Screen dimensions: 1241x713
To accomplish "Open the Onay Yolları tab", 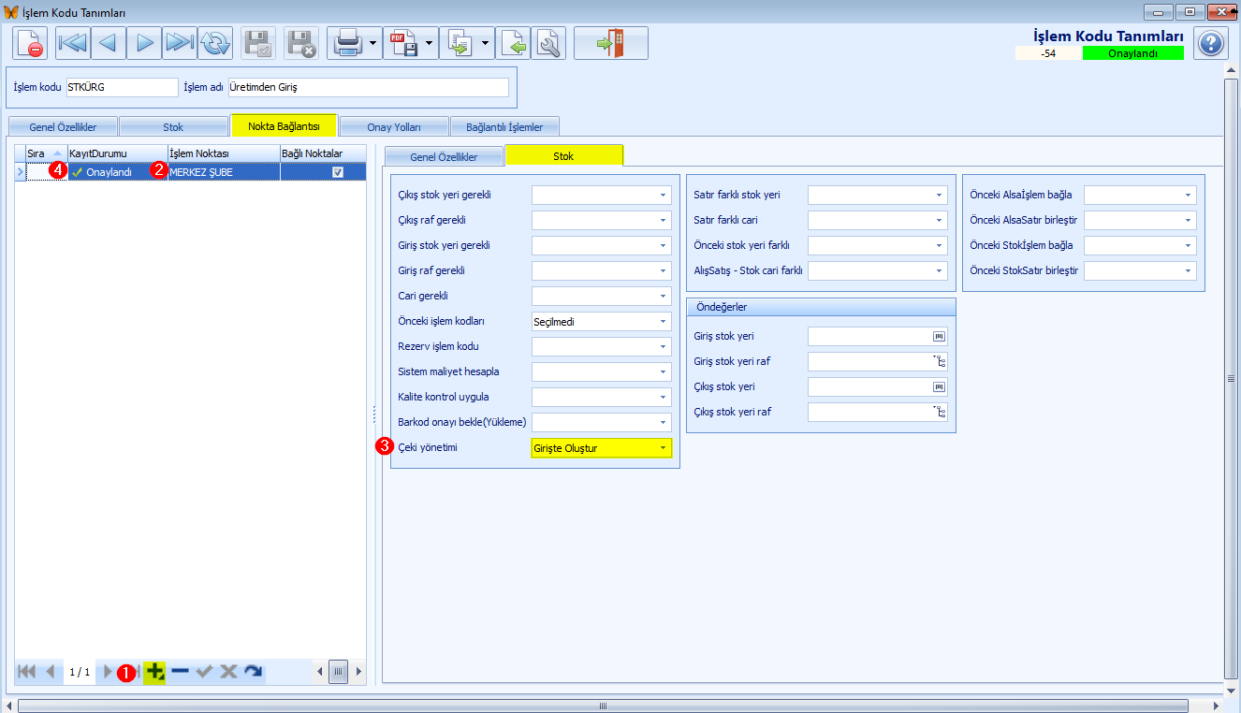I will [394, 127].
